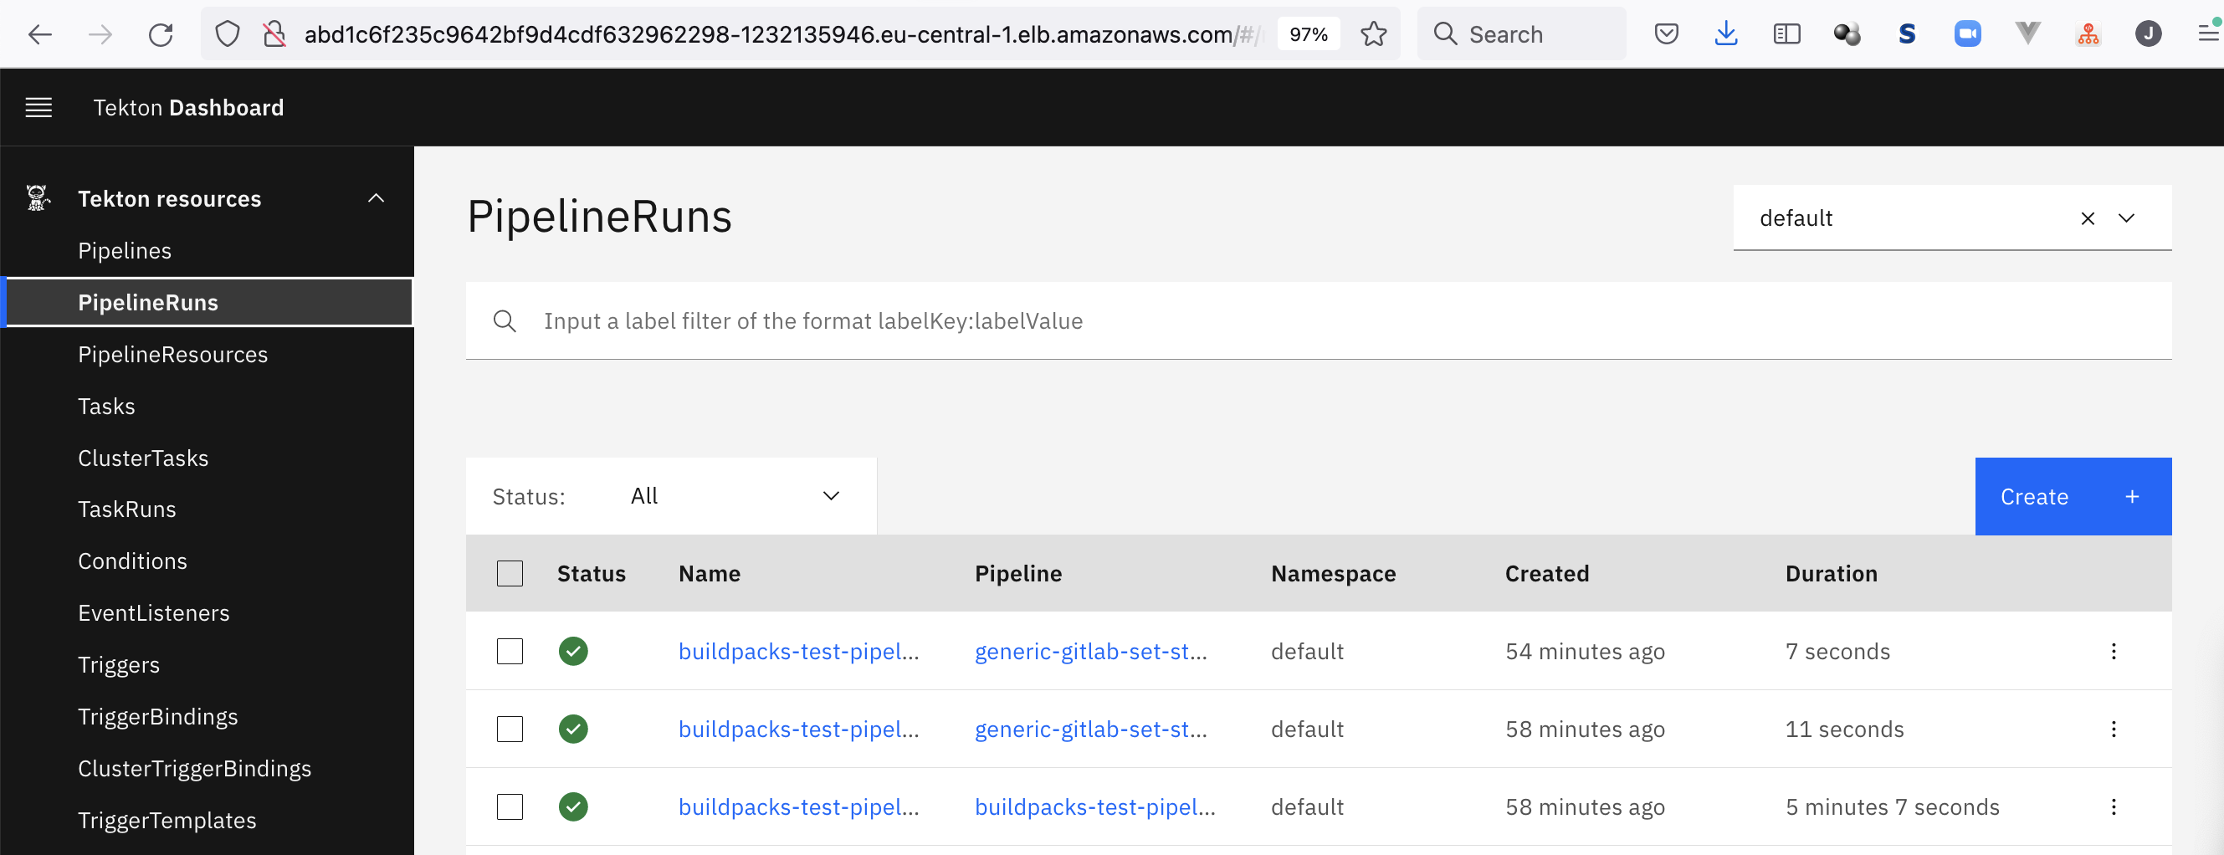Click the magnifier icon in label filter
The image size is (2224, 855).
coord(505,321)
